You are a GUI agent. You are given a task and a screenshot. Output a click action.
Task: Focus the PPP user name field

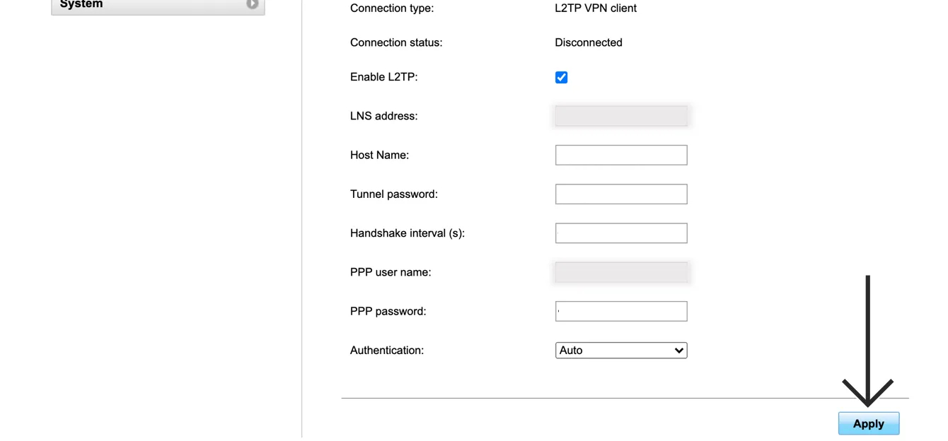click(x=620, y=272)
